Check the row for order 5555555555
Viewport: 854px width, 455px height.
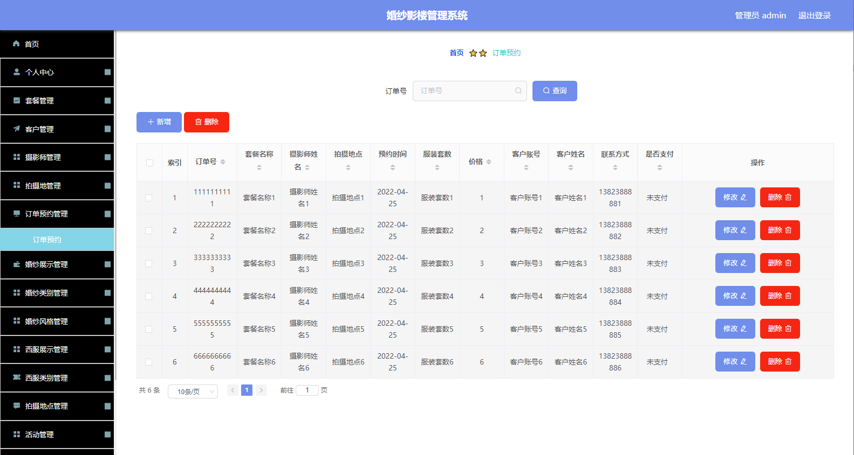(x=148, y=329)
